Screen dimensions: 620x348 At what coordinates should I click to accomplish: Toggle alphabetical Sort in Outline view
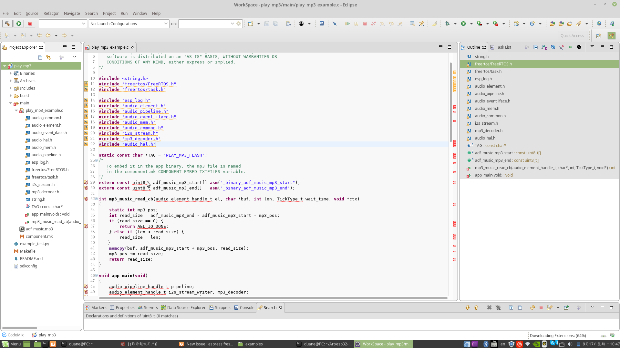(x=544, y=47)
